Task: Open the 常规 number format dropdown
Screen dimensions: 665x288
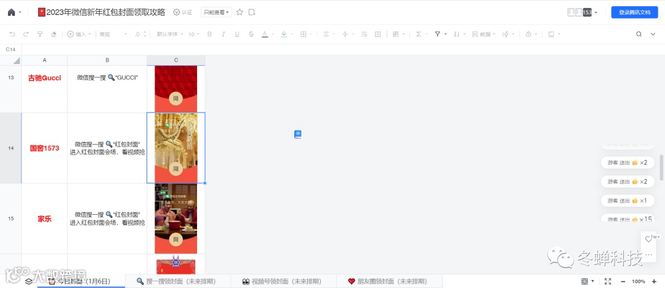Action: coord(113,34)
